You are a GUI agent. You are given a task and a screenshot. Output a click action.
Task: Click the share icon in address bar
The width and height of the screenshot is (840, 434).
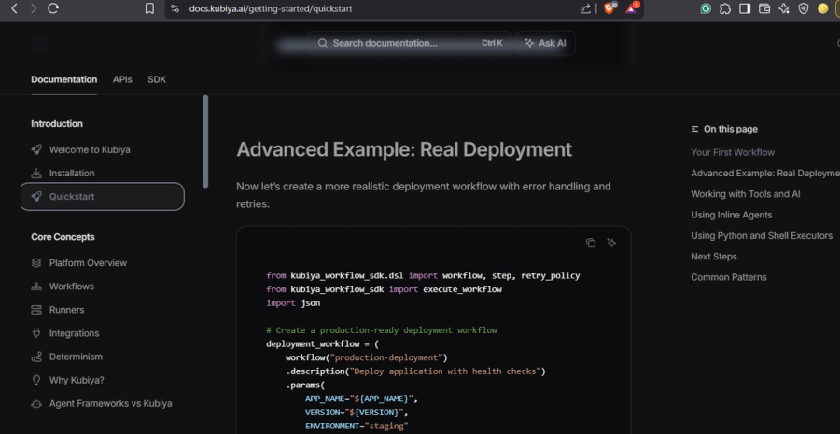[585, 8]
